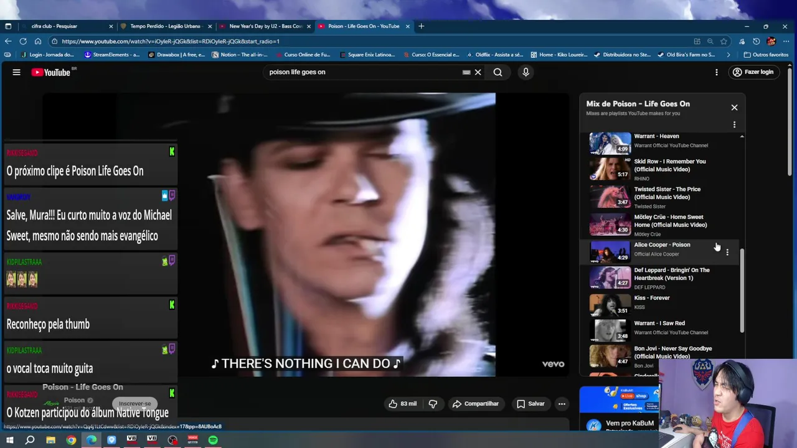Select Alice Cooper - Poison video title
The width and height of the screenshot is (797, 448).
[662, 245]
